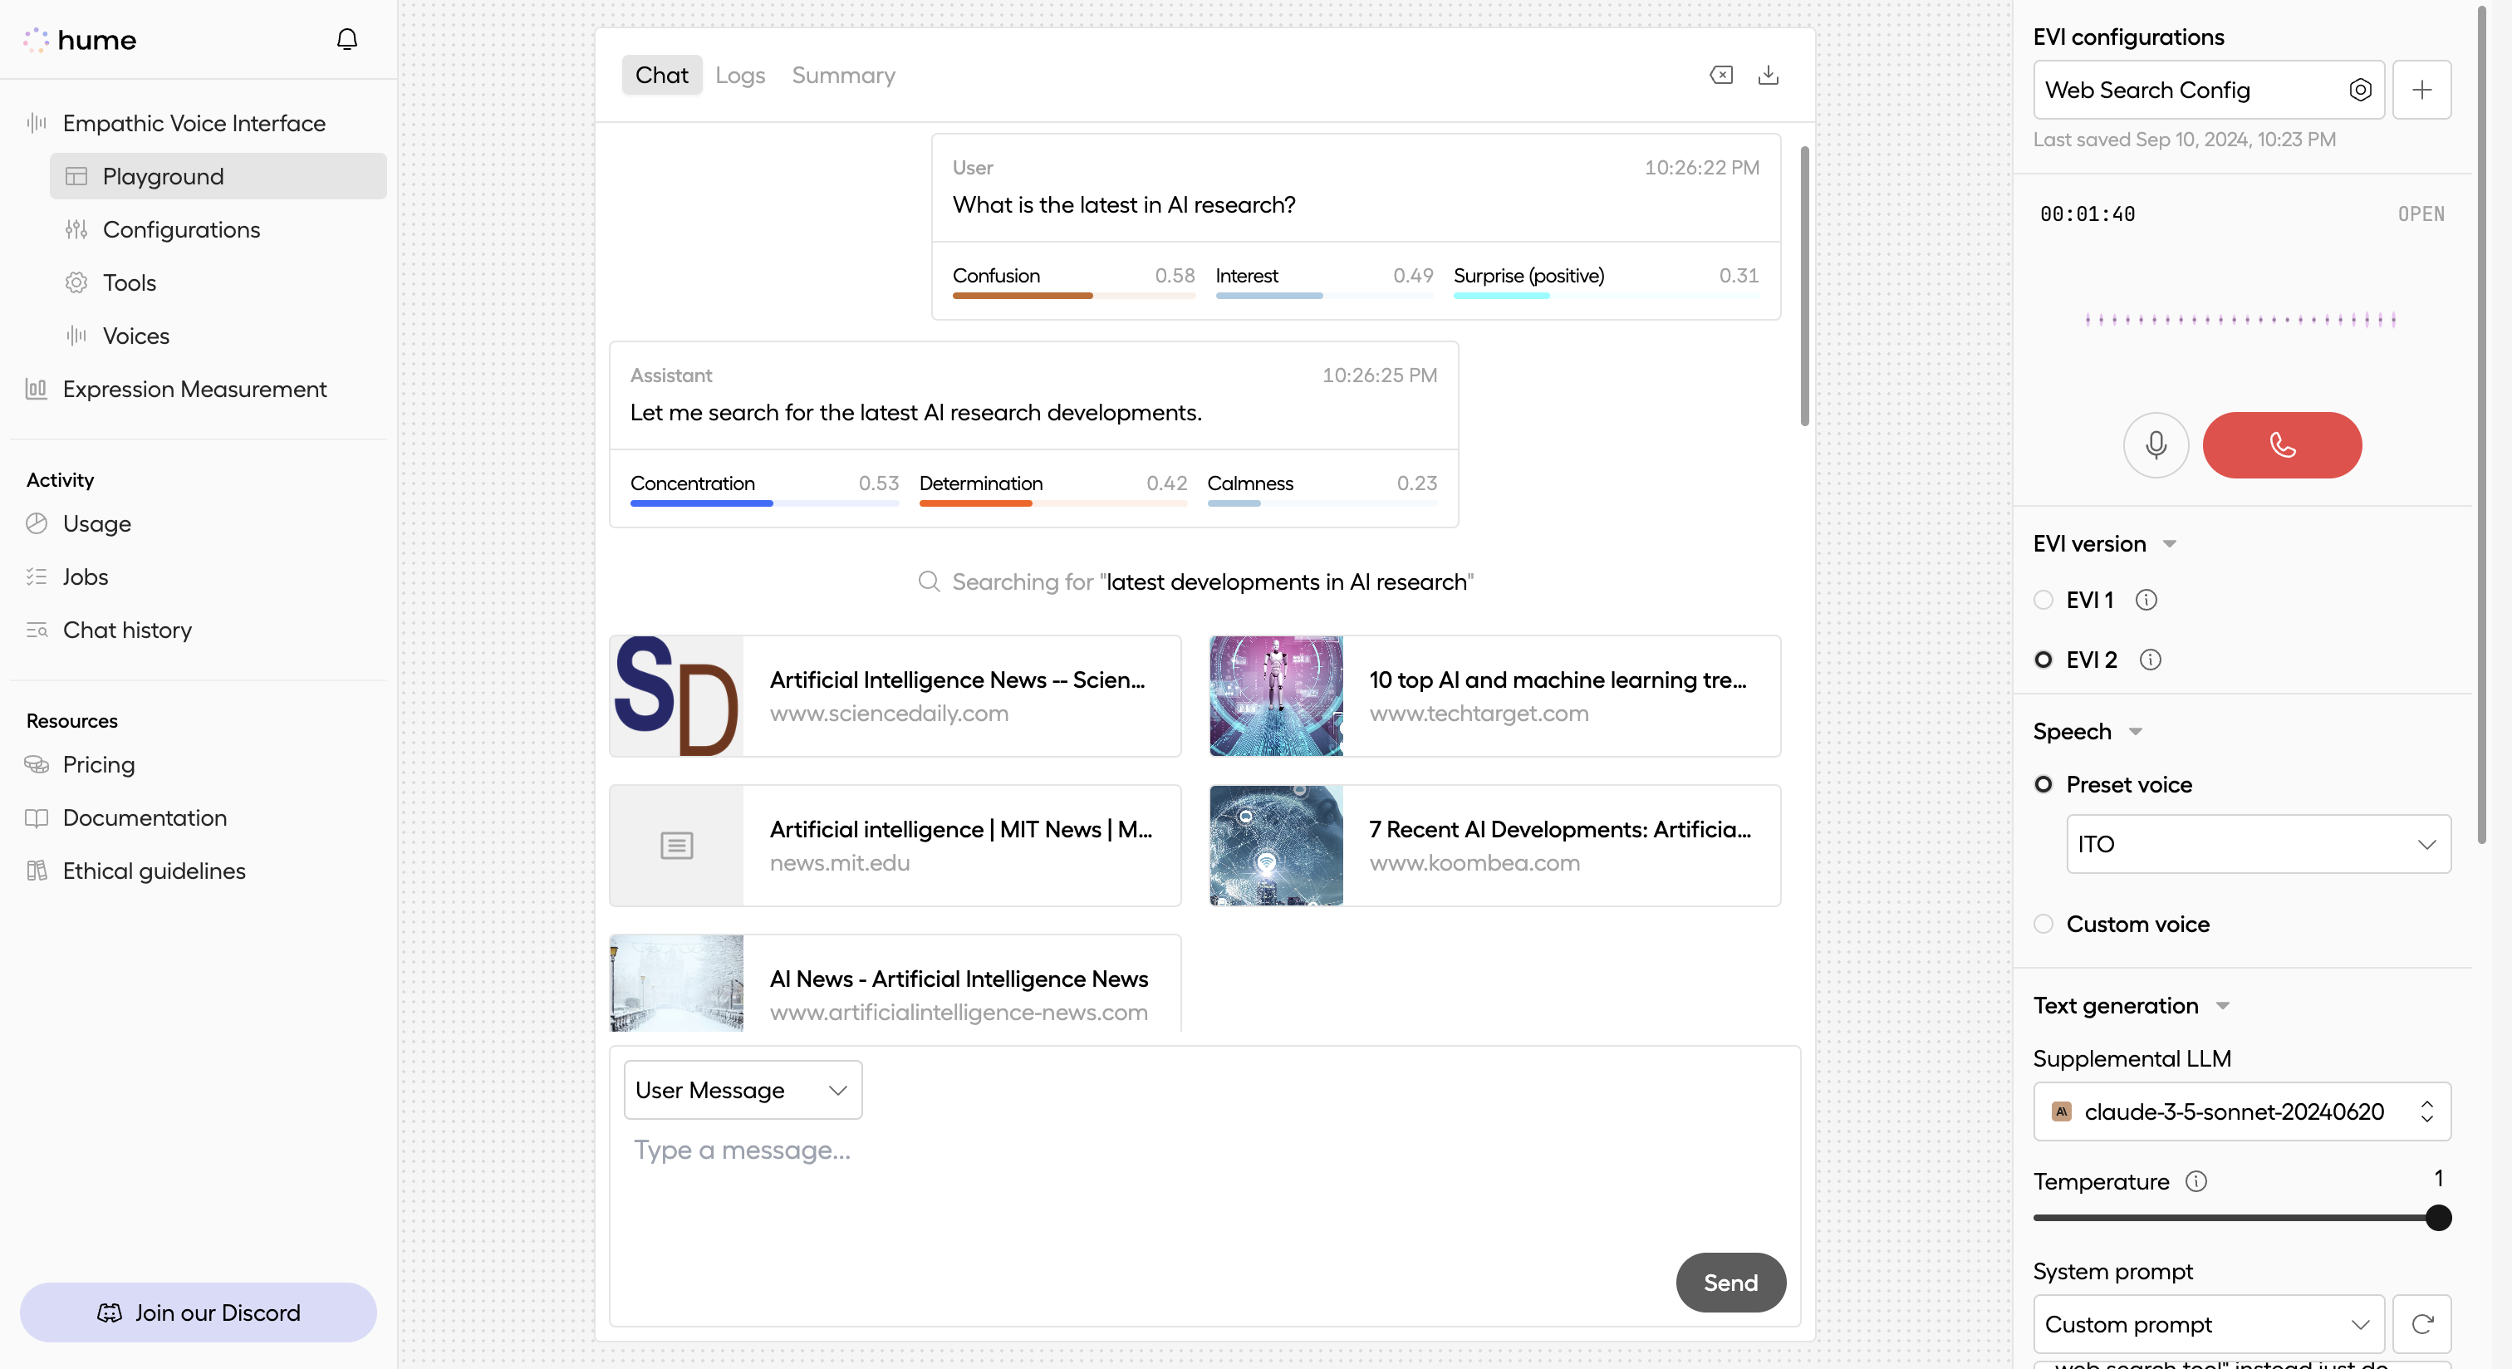This screenshot has height=1369, width=2512.
Task: Select the EVI 1 version
Action: pyautogui.click(x=2044, y=600)
